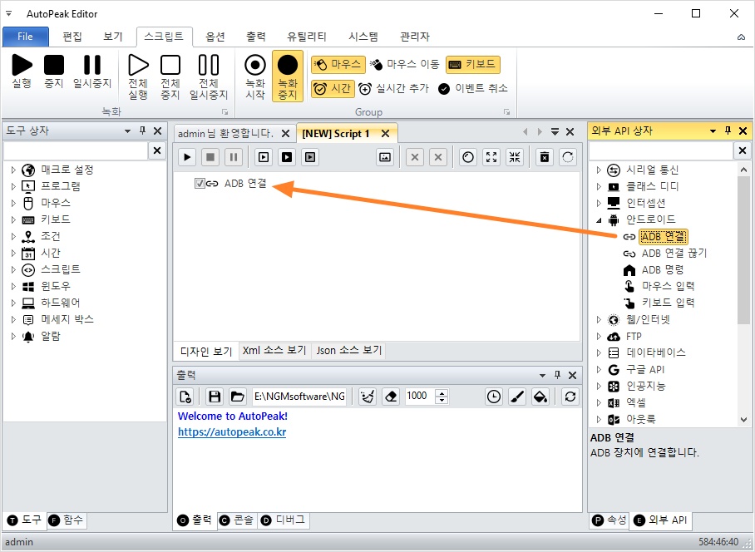Expand the 시리얼 통신 tree node
The width and height of the screenshot is (755, 552).
599,170
